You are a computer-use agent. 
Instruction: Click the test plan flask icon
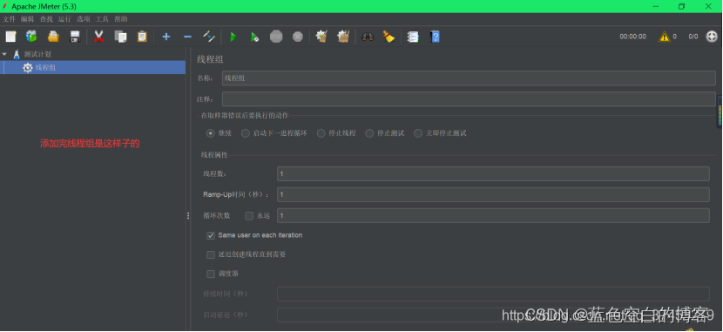pyautogui.click(x=17, y=54)
